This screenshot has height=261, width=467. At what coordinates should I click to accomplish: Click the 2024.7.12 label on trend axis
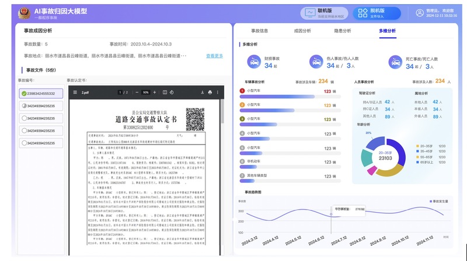point(339,241)
